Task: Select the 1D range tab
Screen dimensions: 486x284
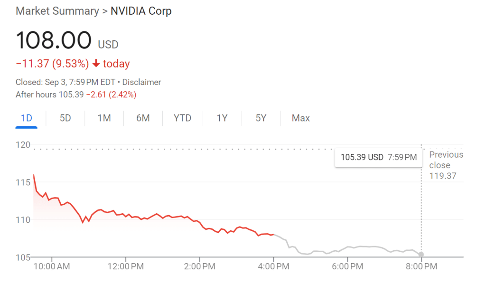Action: click(x=27, y=118)
